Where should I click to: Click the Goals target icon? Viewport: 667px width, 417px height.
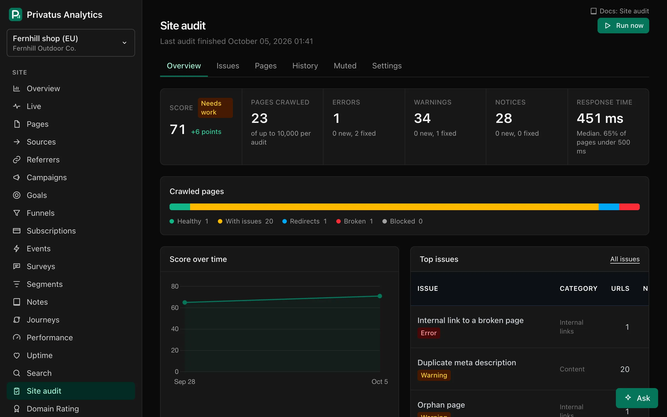pos(17,195)
